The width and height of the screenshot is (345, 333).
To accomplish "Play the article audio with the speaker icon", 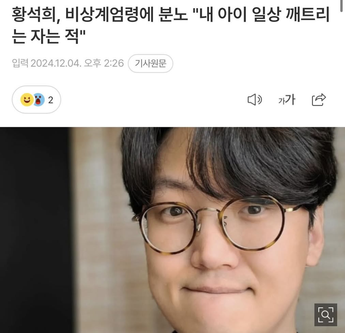I will click(x=255, y=100).
